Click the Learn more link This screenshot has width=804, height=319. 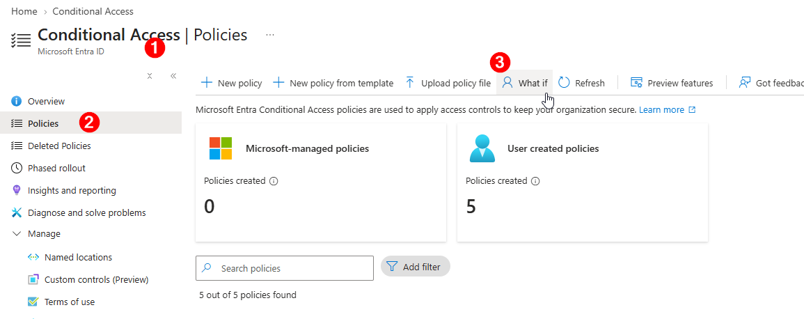pyautogui.click(x=661, y=110)
